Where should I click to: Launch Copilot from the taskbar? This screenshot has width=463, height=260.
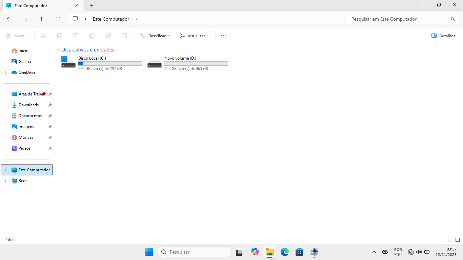[255, 252]
